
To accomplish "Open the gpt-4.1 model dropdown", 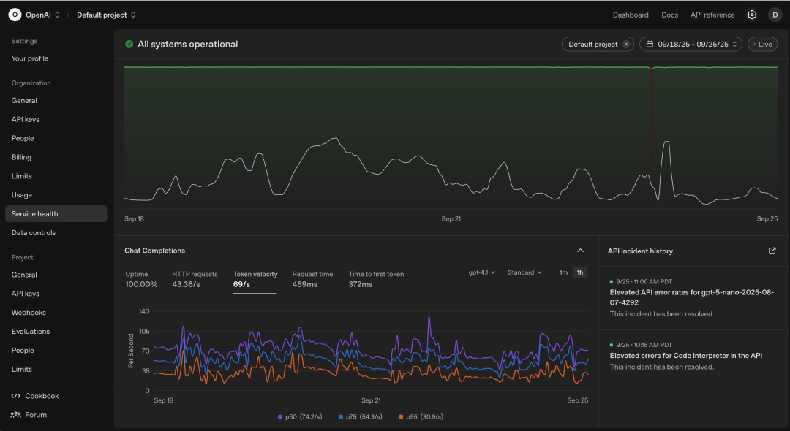I will [482, 272].
